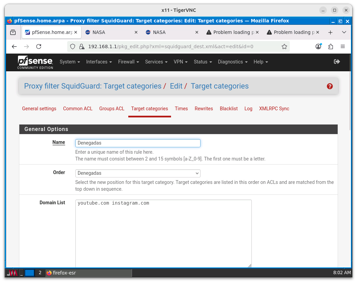Open the Services menu in navbar
The image size is (357, 283).
coord(156,62)
